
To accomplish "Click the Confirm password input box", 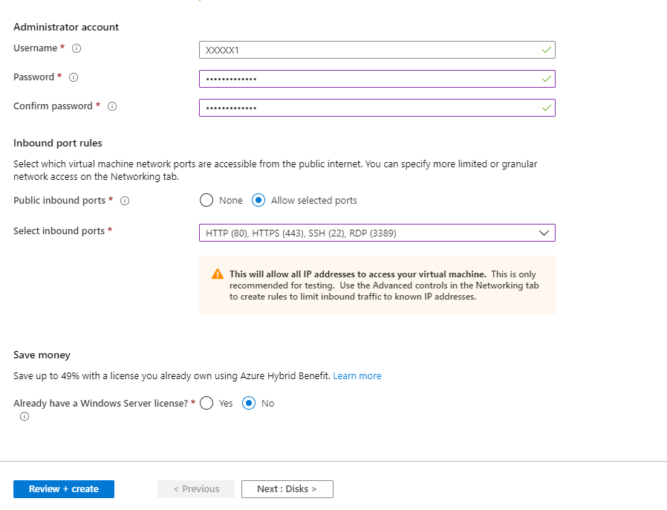I will 368,108.
